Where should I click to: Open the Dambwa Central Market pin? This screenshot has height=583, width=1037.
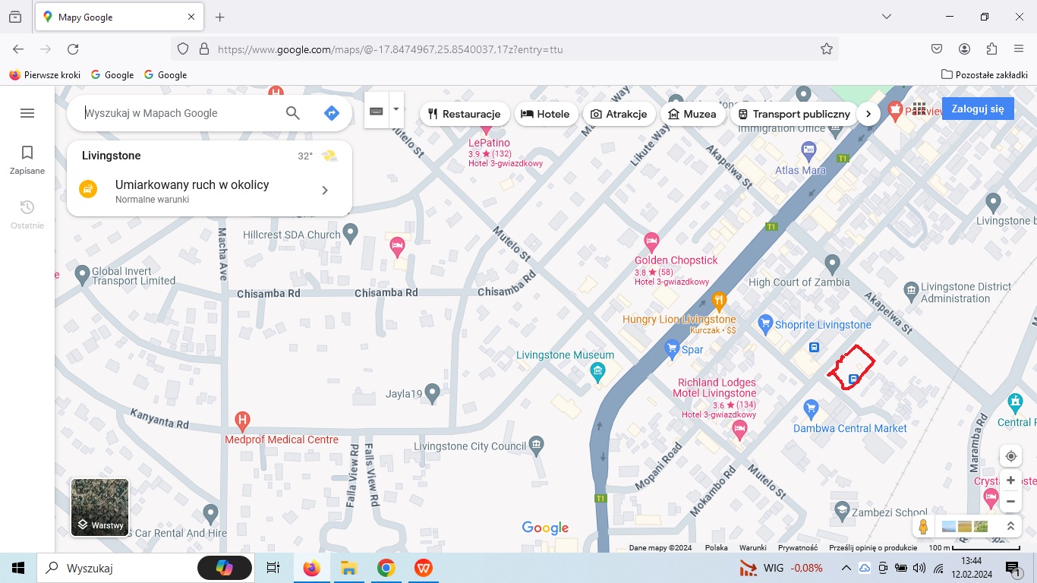[x=811, y=408]
